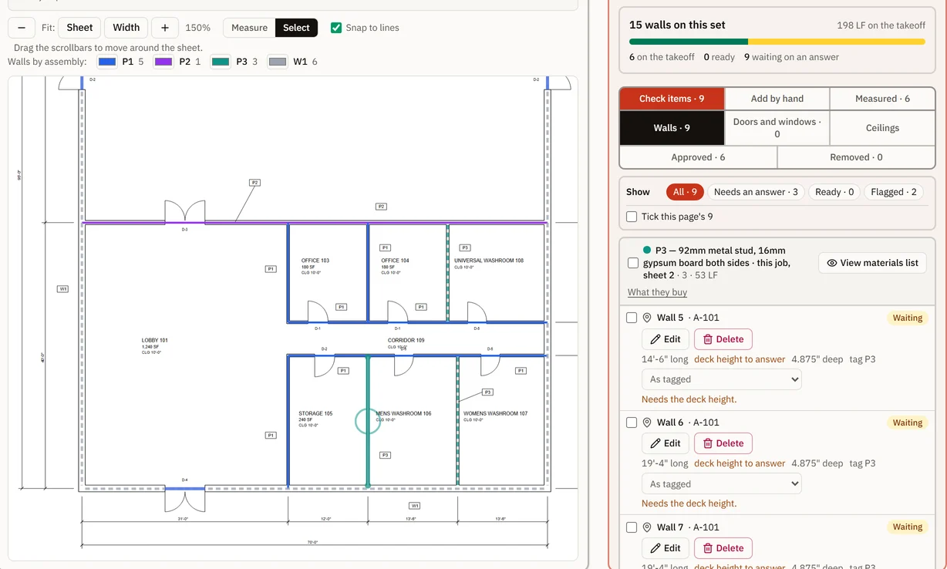
Task: Click the pencil icon on Wall 5's Edit
Action: (655, 339)
